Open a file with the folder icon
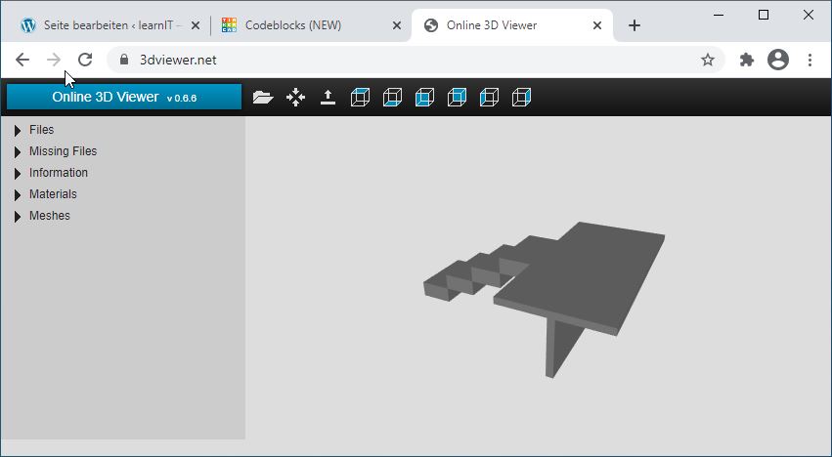The image size is (832, 457). click(263, 97)
